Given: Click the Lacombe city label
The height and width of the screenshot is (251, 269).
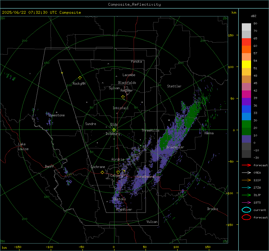Looking at the screenshot, I should click(x=129, y=75).
